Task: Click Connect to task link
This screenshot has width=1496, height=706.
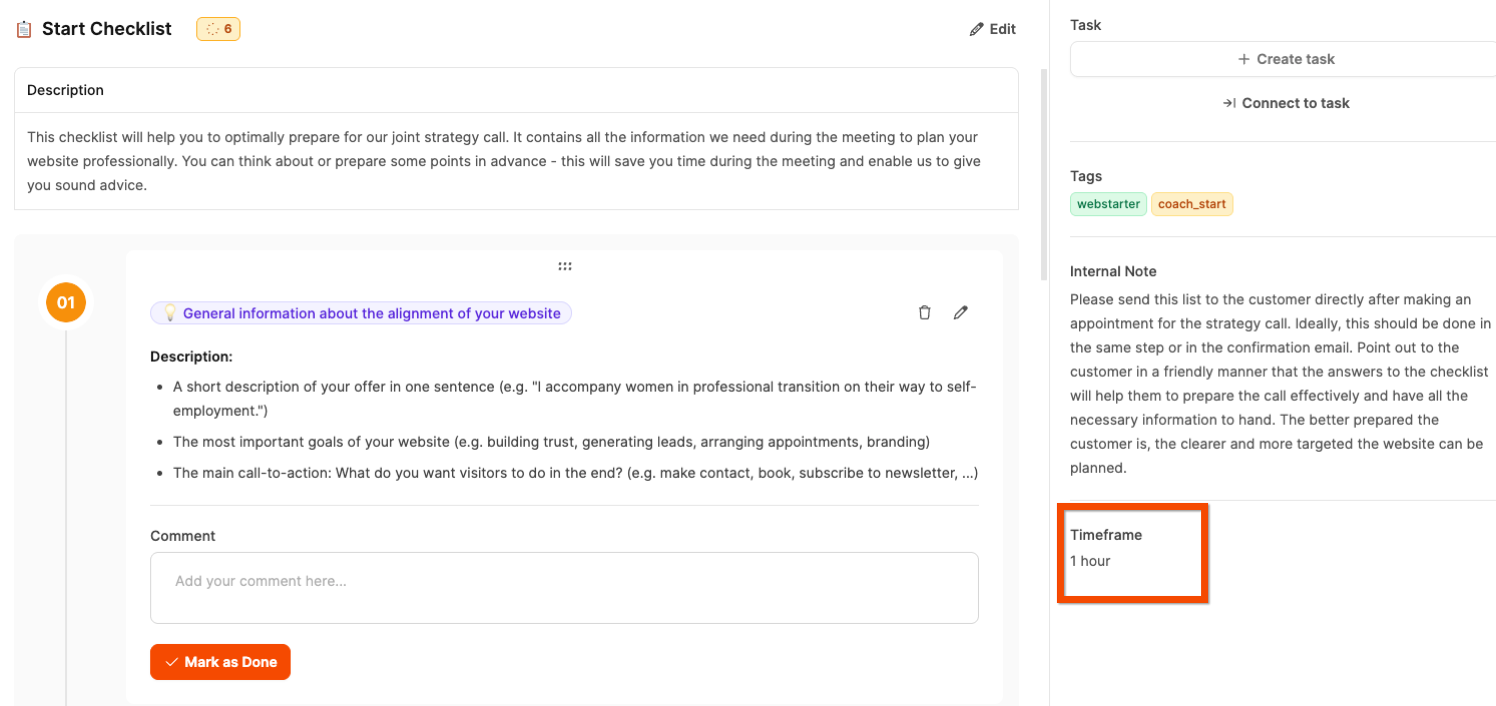Action: tap(1286, 103)
